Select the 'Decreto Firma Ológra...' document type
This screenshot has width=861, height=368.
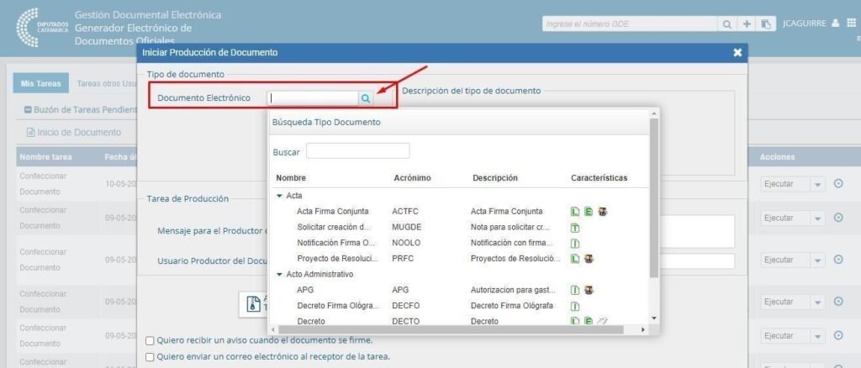point(338,306)
